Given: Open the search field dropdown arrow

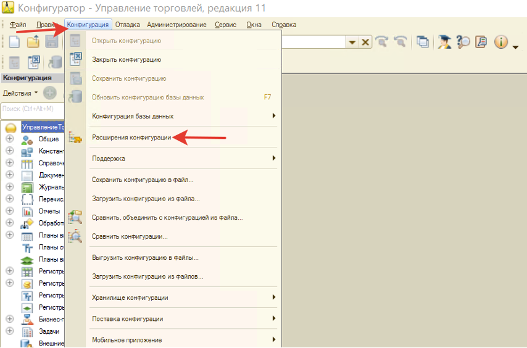Looking at the screenshot, I should [352, 42].
